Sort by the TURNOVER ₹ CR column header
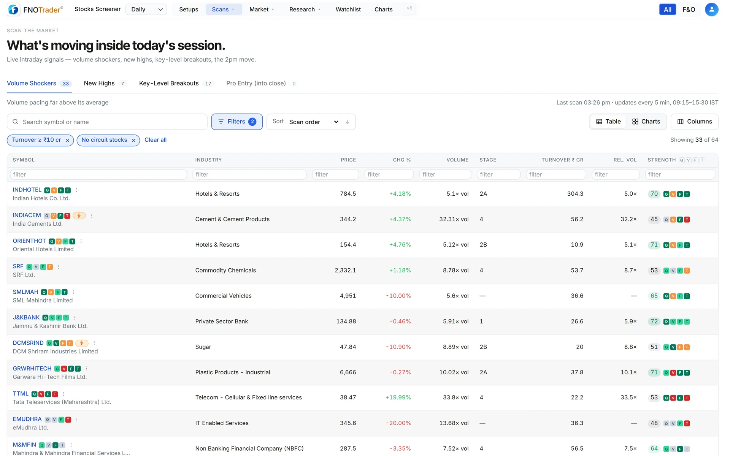Image resolution: width=730 pixels, height=456 pixels. coord(562,160)
